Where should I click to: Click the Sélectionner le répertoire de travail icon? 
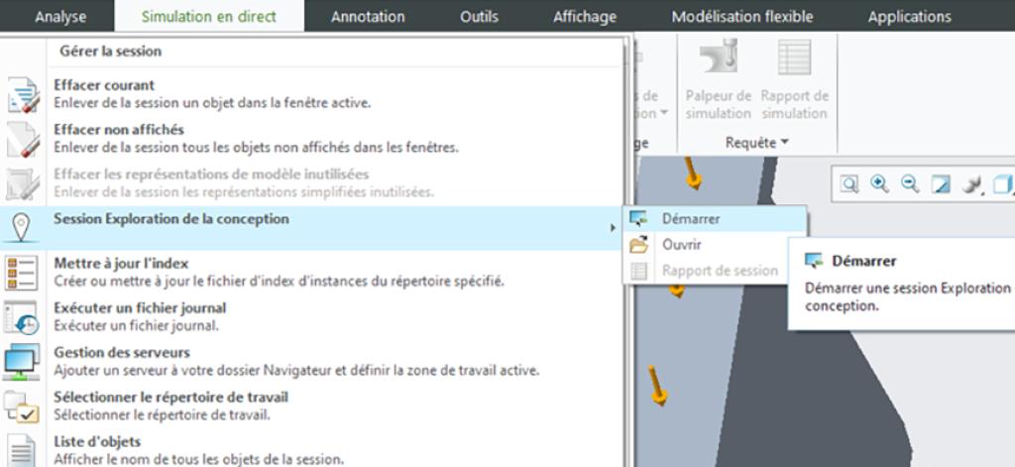22,405
